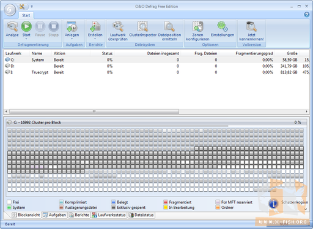Screen dimensions: 313x229
Task: Click the 813,82 GB size cell
Action: coord(289,72)
